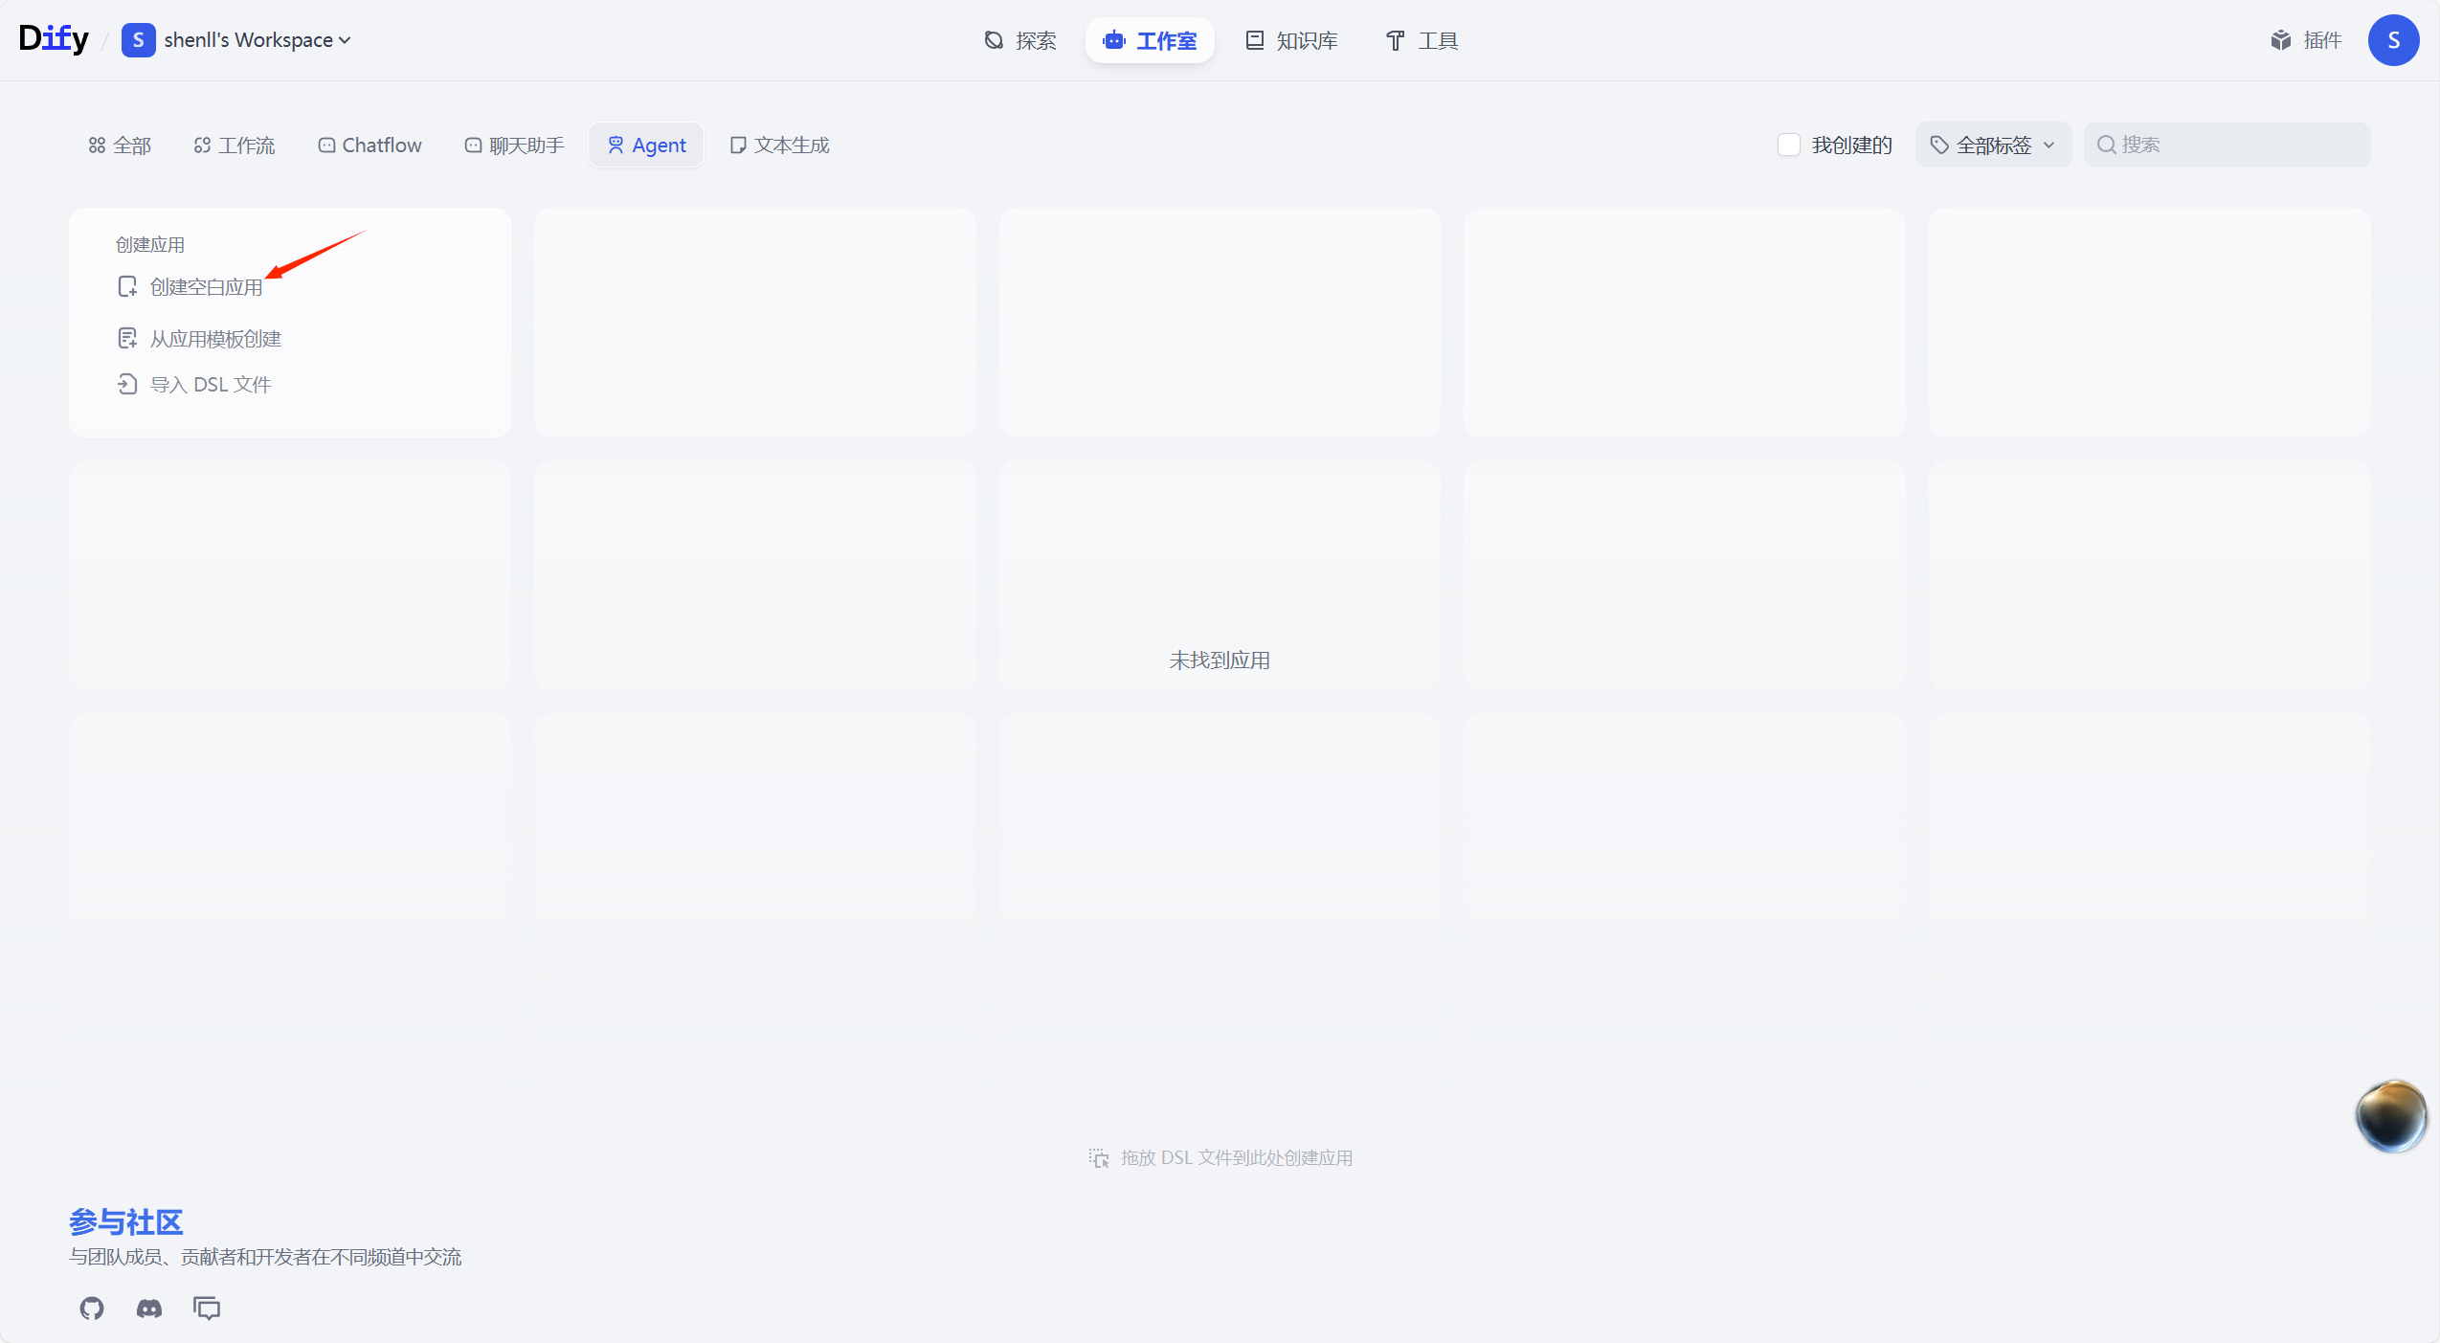Enable the 我创建的 checkbox
The height and width of the screenshot is (1343, 2440).
(x=1788, y=145)
